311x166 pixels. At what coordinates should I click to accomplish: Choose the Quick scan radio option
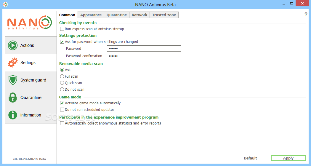(x=62, y=83)
